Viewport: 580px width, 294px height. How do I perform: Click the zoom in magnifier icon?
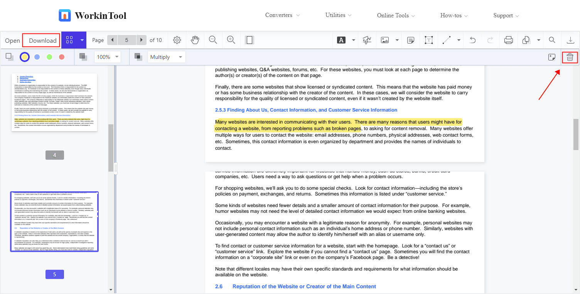231,40
